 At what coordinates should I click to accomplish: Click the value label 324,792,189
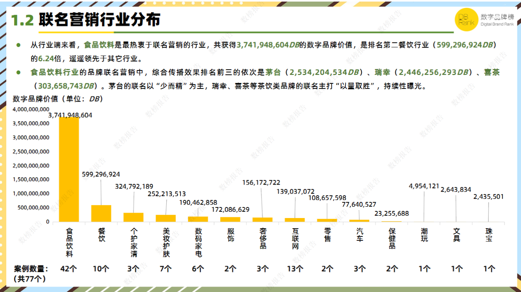[134, 186]
